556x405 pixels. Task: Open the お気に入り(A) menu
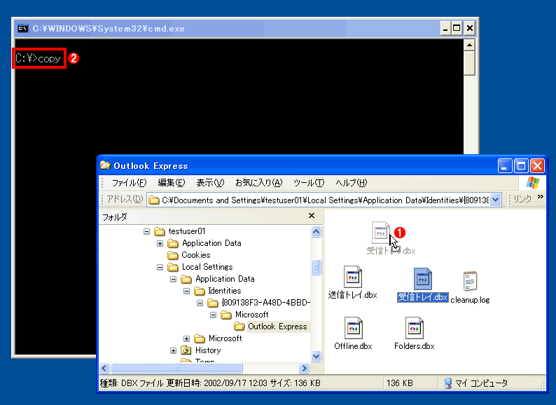pos(259,183)
